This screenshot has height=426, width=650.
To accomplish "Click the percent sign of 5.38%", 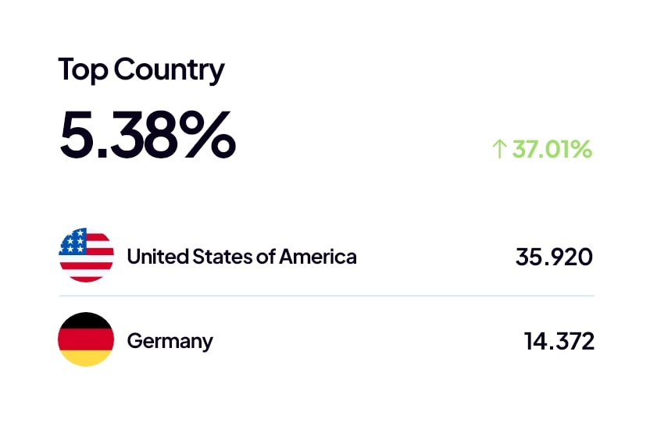I will 205,135.
